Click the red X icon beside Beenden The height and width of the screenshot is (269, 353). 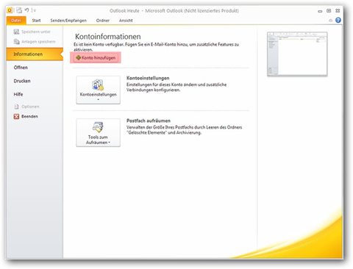pyautogui.click(x=16, y=117)
